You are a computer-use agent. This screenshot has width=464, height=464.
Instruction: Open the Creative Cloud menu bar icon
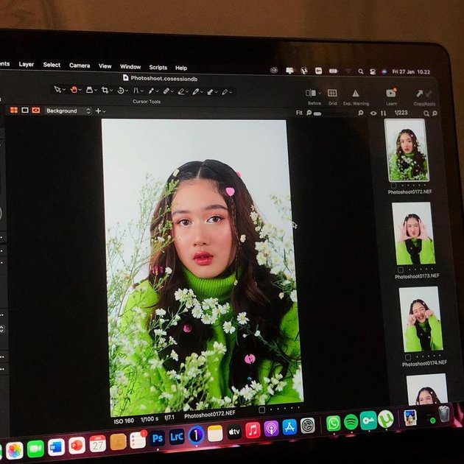click(274, 70)
